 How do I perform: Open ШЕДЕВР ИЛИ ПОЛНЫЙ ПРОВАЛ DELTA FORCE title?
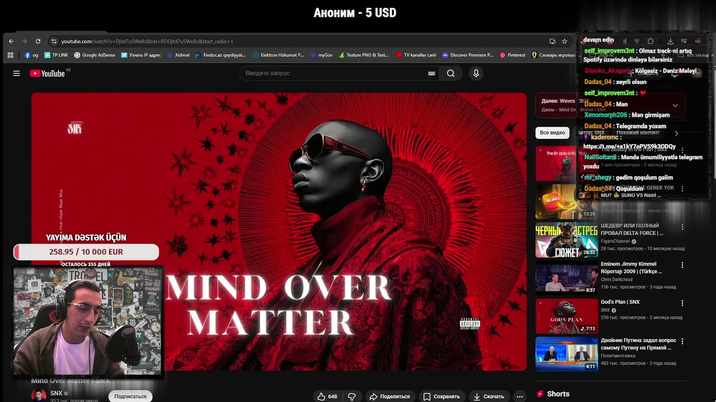point(632,229)
